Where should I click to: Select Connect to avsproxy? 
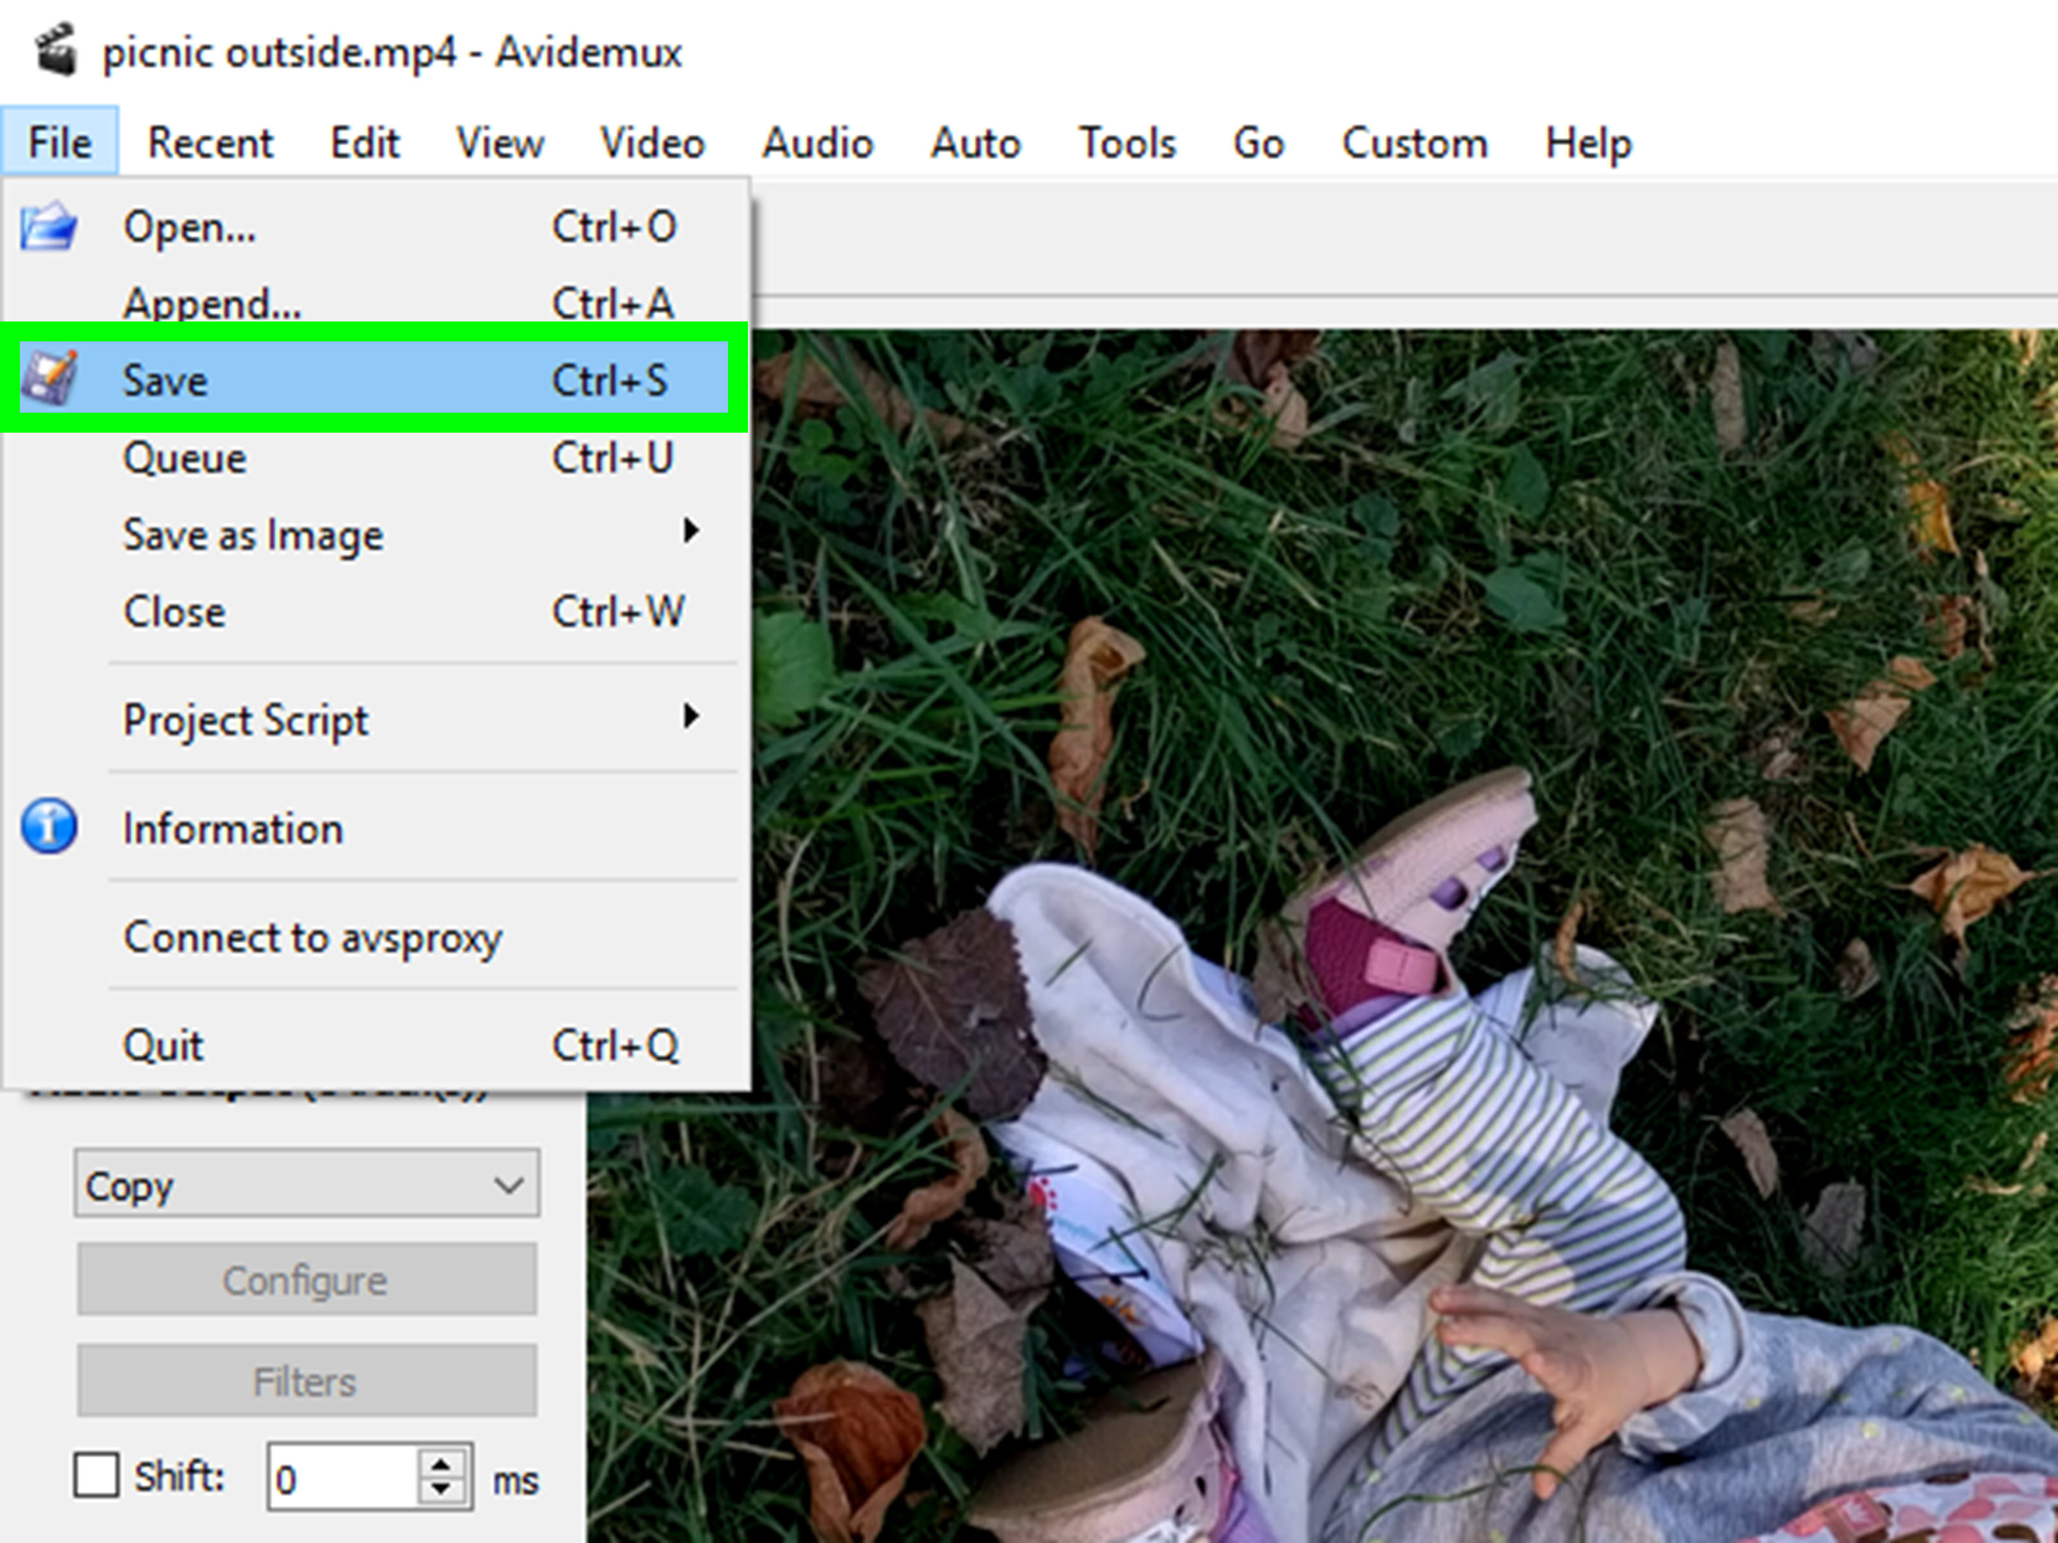[x=375, y=937]
